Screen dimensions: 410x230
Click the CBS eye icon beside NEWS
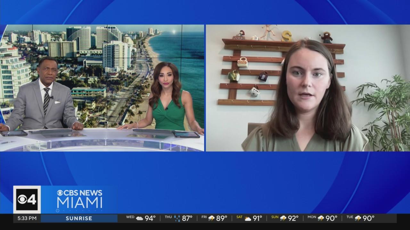[61, 193]
